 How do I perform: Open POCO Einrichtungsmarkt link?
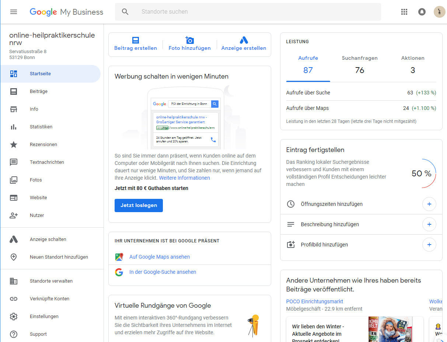[x=315, y=301]
